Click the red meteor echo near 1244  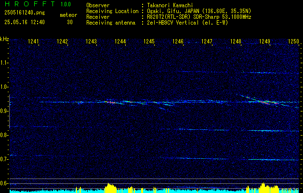coord(110,102)
